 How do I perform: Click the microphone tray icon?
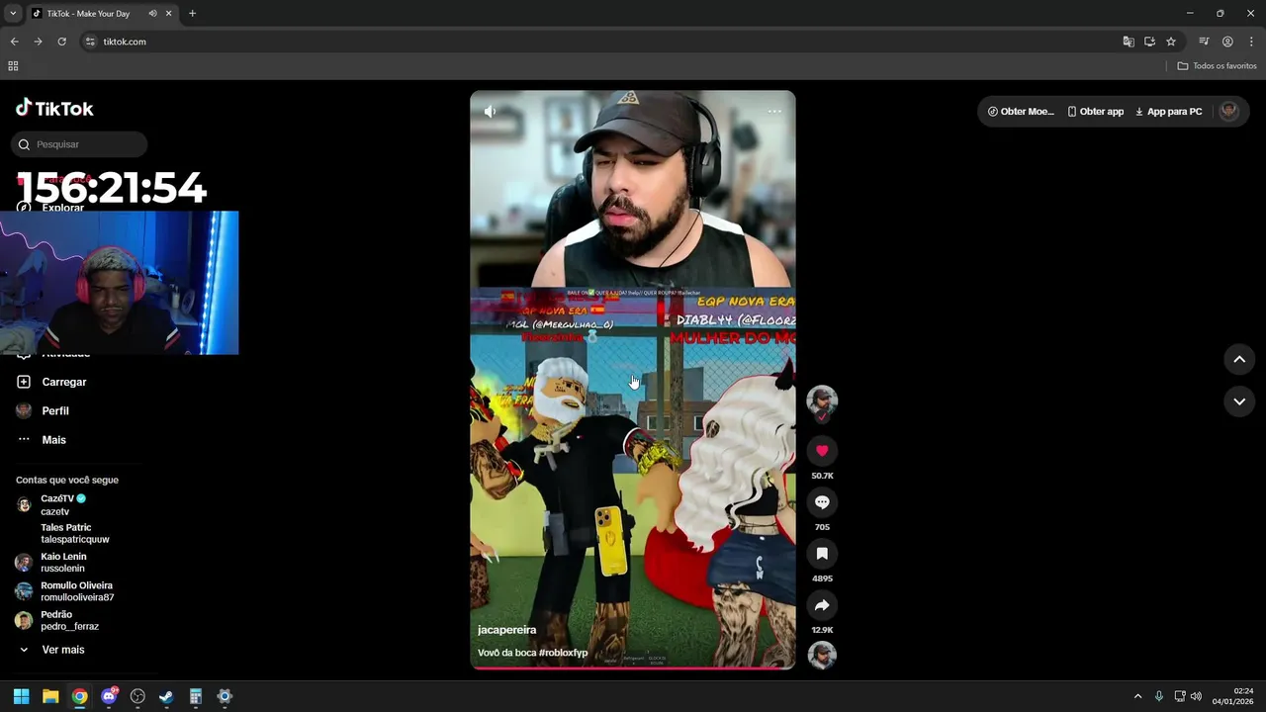pos(1159,696)
